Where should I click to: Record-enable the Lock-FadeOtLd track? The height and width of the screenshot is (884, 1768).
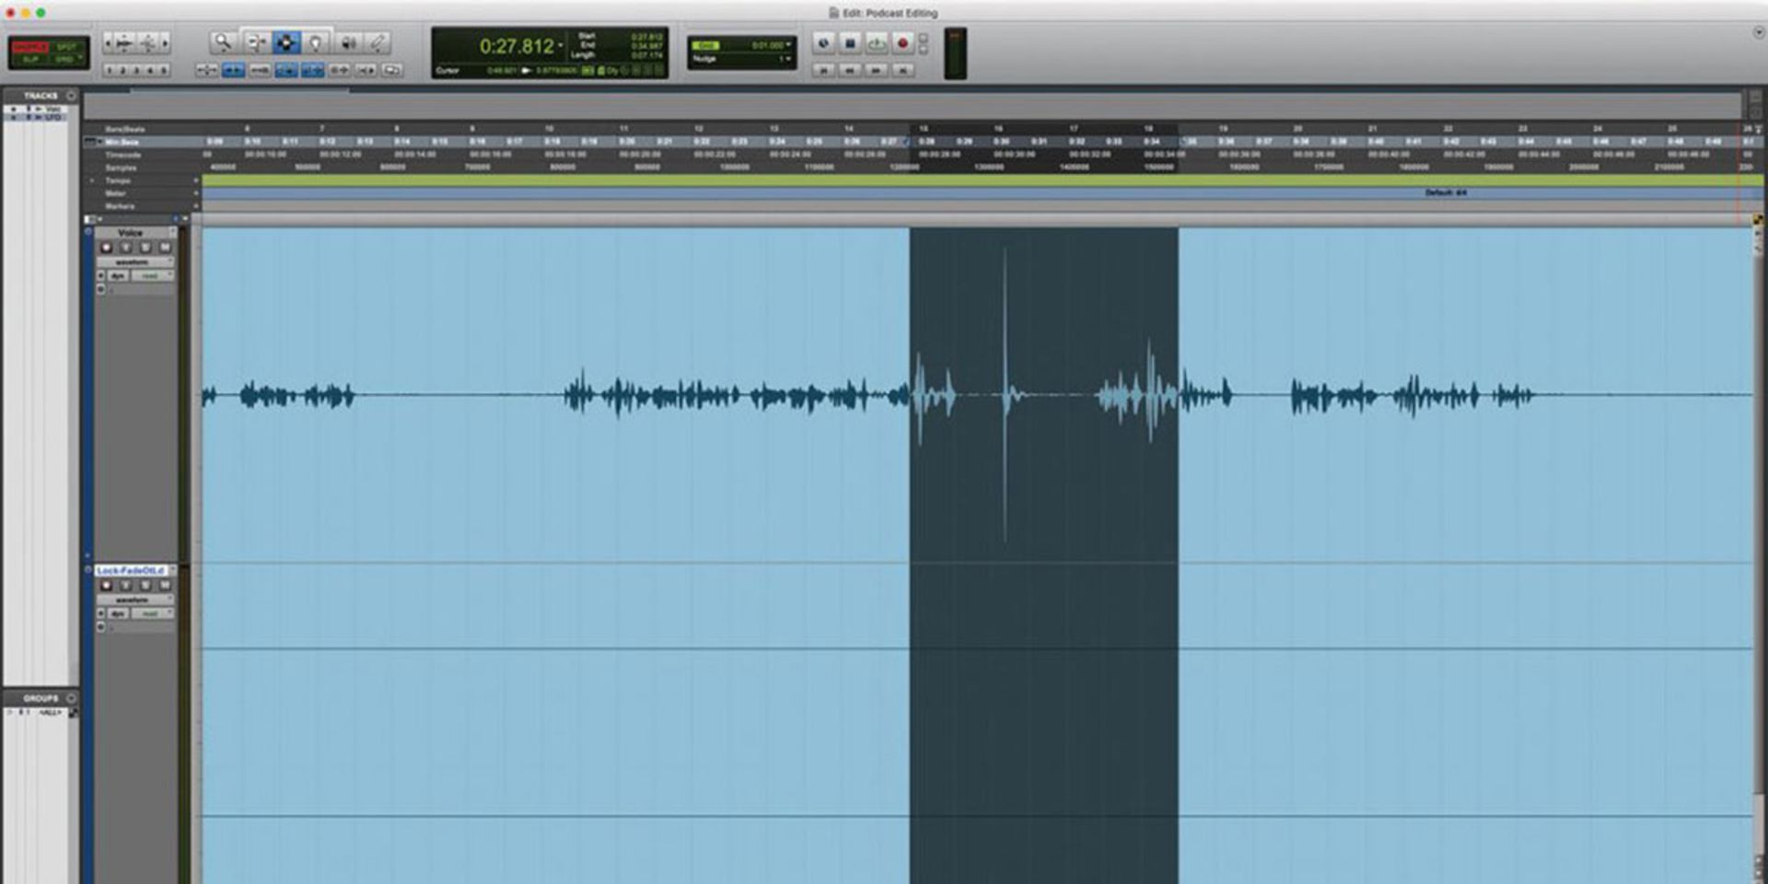(106, 586)
